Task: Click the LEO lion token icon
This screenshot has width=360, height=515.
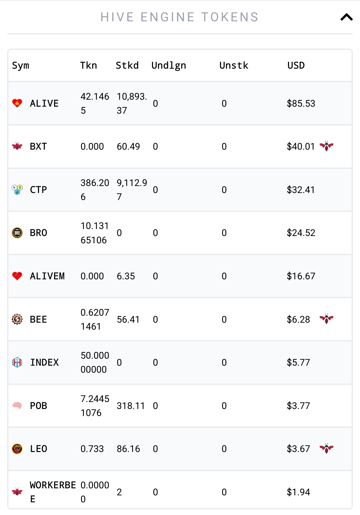Action: [x=17, y=449]
